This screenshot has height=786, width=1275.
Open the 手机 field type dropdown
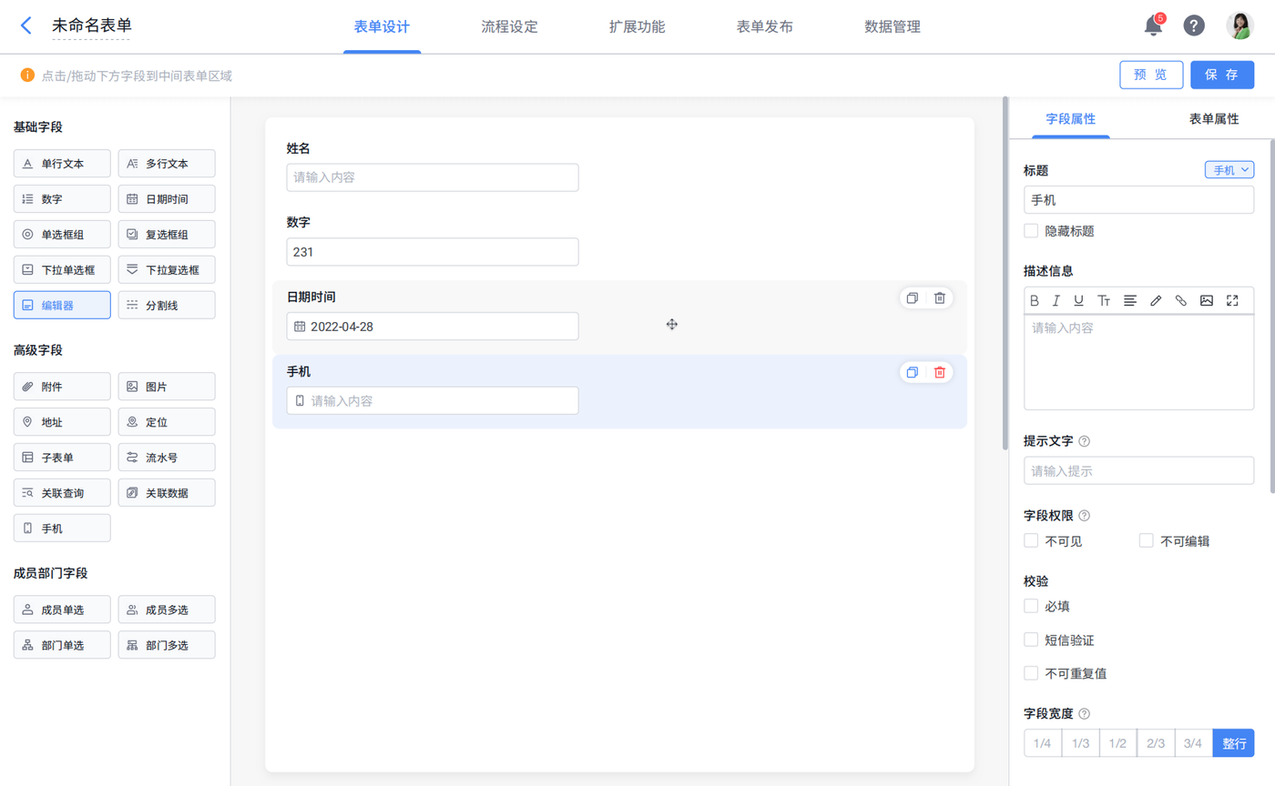(x=1229, y=170)
